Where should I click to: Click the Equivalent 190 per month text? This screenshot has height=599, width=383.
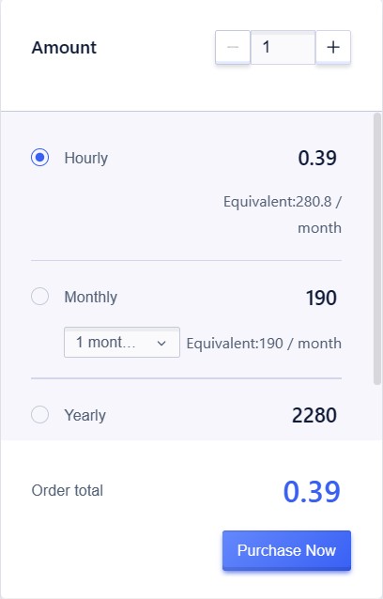264,344
